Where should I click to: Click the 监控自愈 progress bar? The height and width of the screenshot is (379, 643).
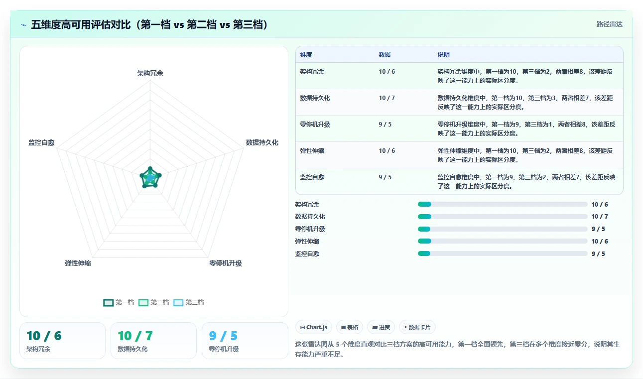pyautogui.click(x=503, y=253)
